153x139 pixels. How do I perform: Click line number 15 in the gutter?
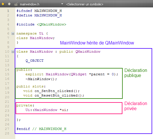pyautogui.click(x=7, y=74)
